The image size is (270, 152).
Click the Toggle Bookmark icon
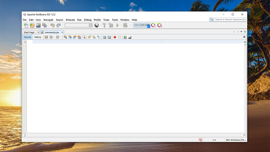coord(99,37)
